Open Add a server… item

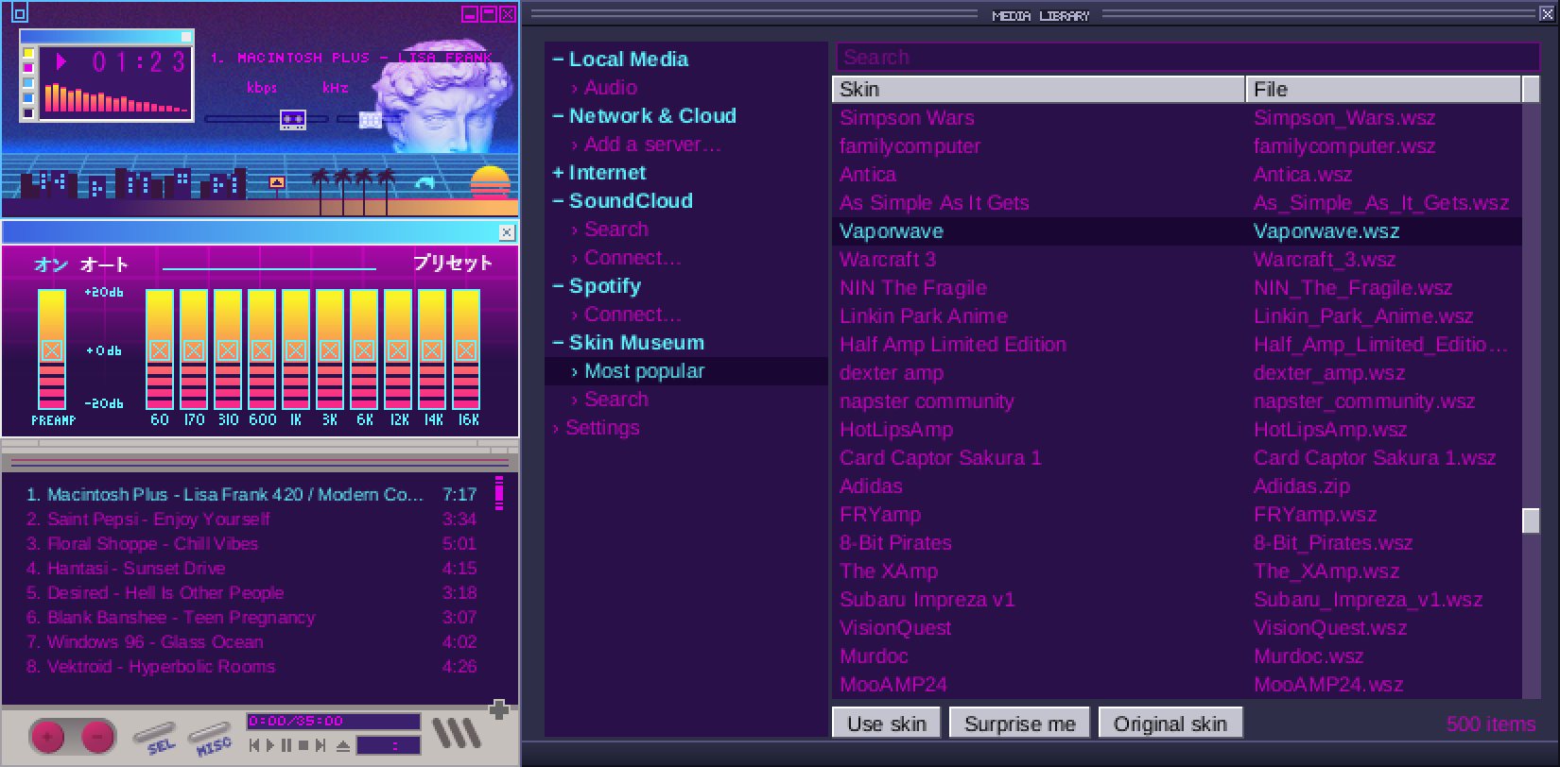(x=685, y=145)
